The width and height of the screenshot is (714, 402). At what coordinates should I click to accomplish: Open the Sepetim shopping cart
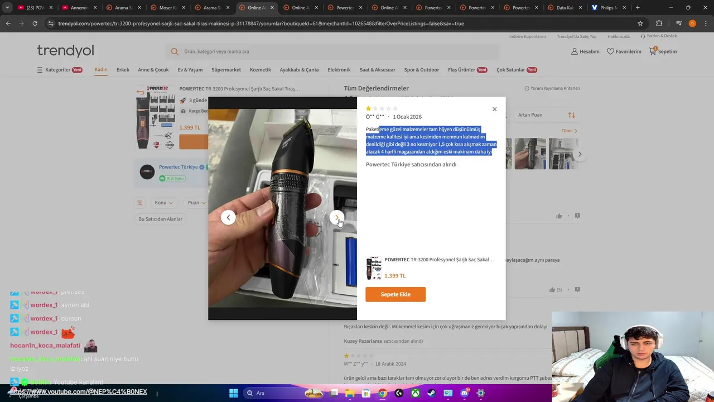[663, 51]
